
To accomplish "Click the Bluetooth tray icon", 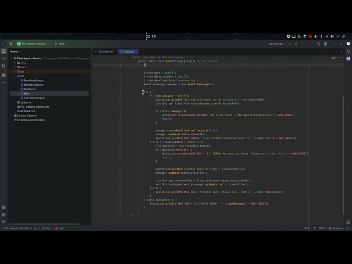I will coord(321,36).
